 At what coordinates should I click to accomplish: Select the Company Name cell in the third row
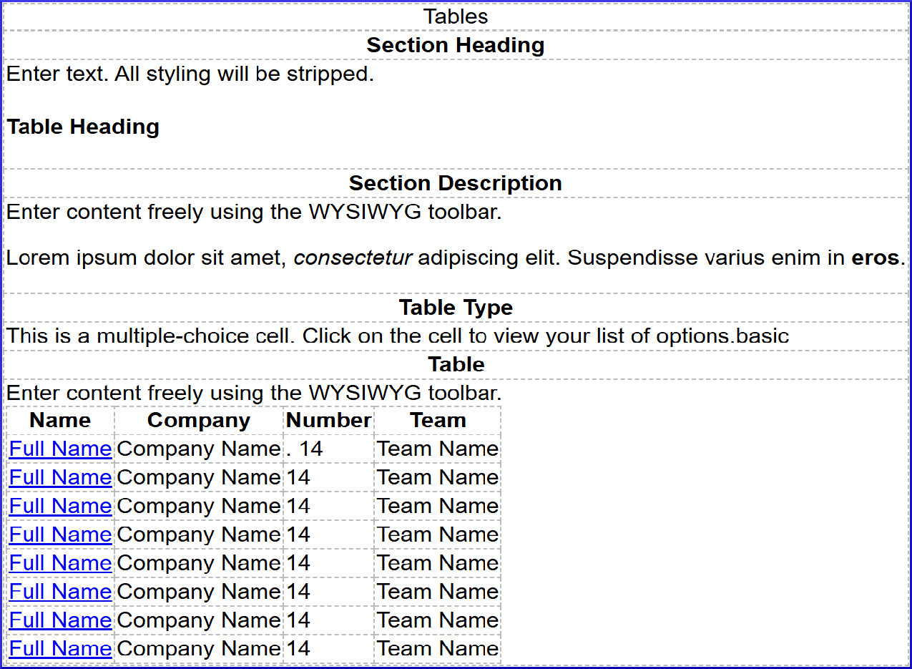pos(198,506)
